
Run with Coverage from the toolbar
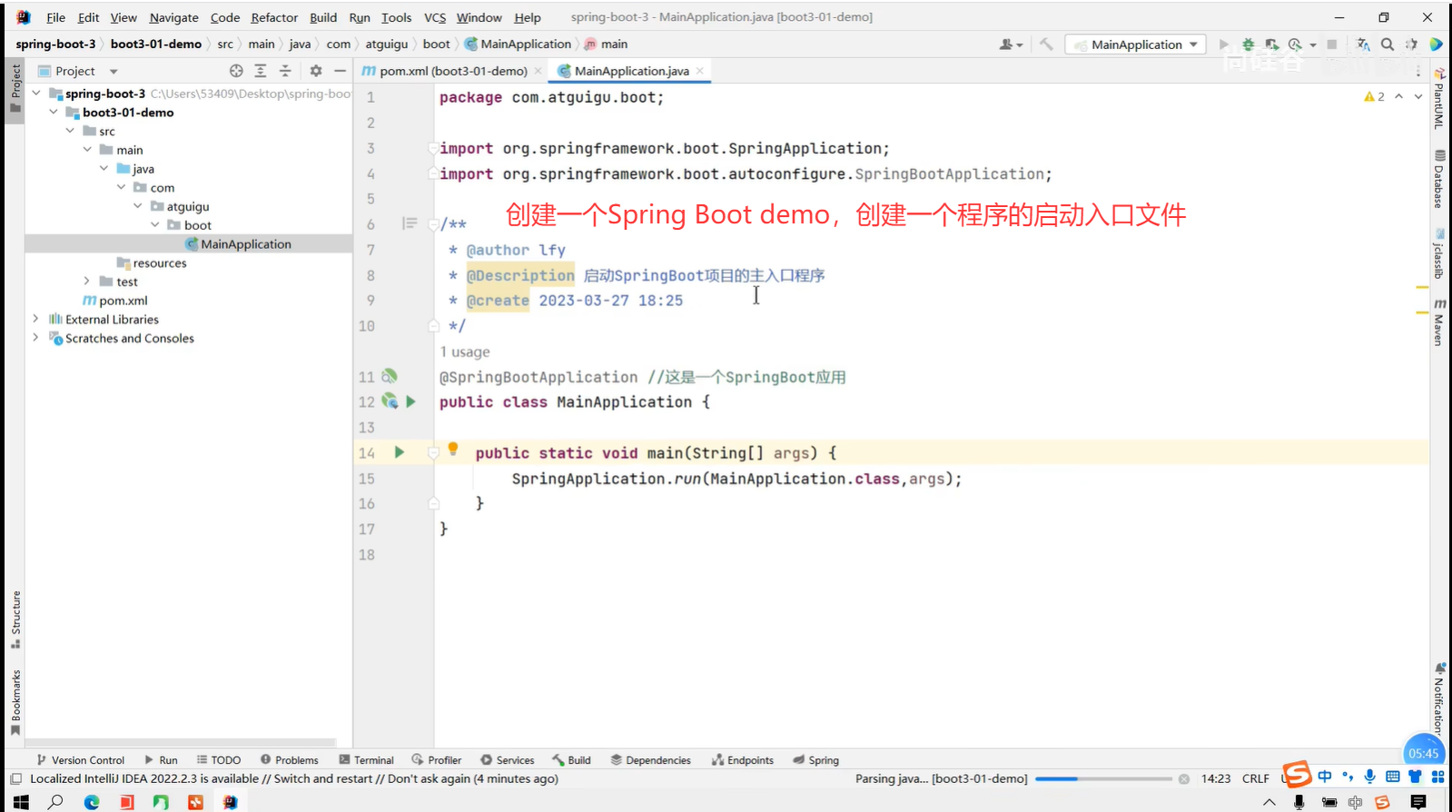(x=1271, y=44)
